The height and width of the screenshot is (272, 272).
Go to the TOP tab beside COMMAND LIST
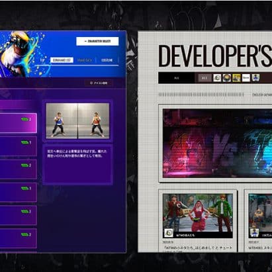pyautogui.click(x=42, y=60)
